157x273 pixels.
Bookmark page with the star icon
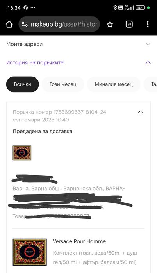pos(110,25)
